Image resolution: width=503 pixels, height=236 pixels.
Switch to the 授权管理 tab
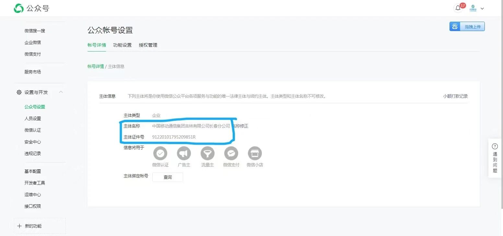coord(148,45)
